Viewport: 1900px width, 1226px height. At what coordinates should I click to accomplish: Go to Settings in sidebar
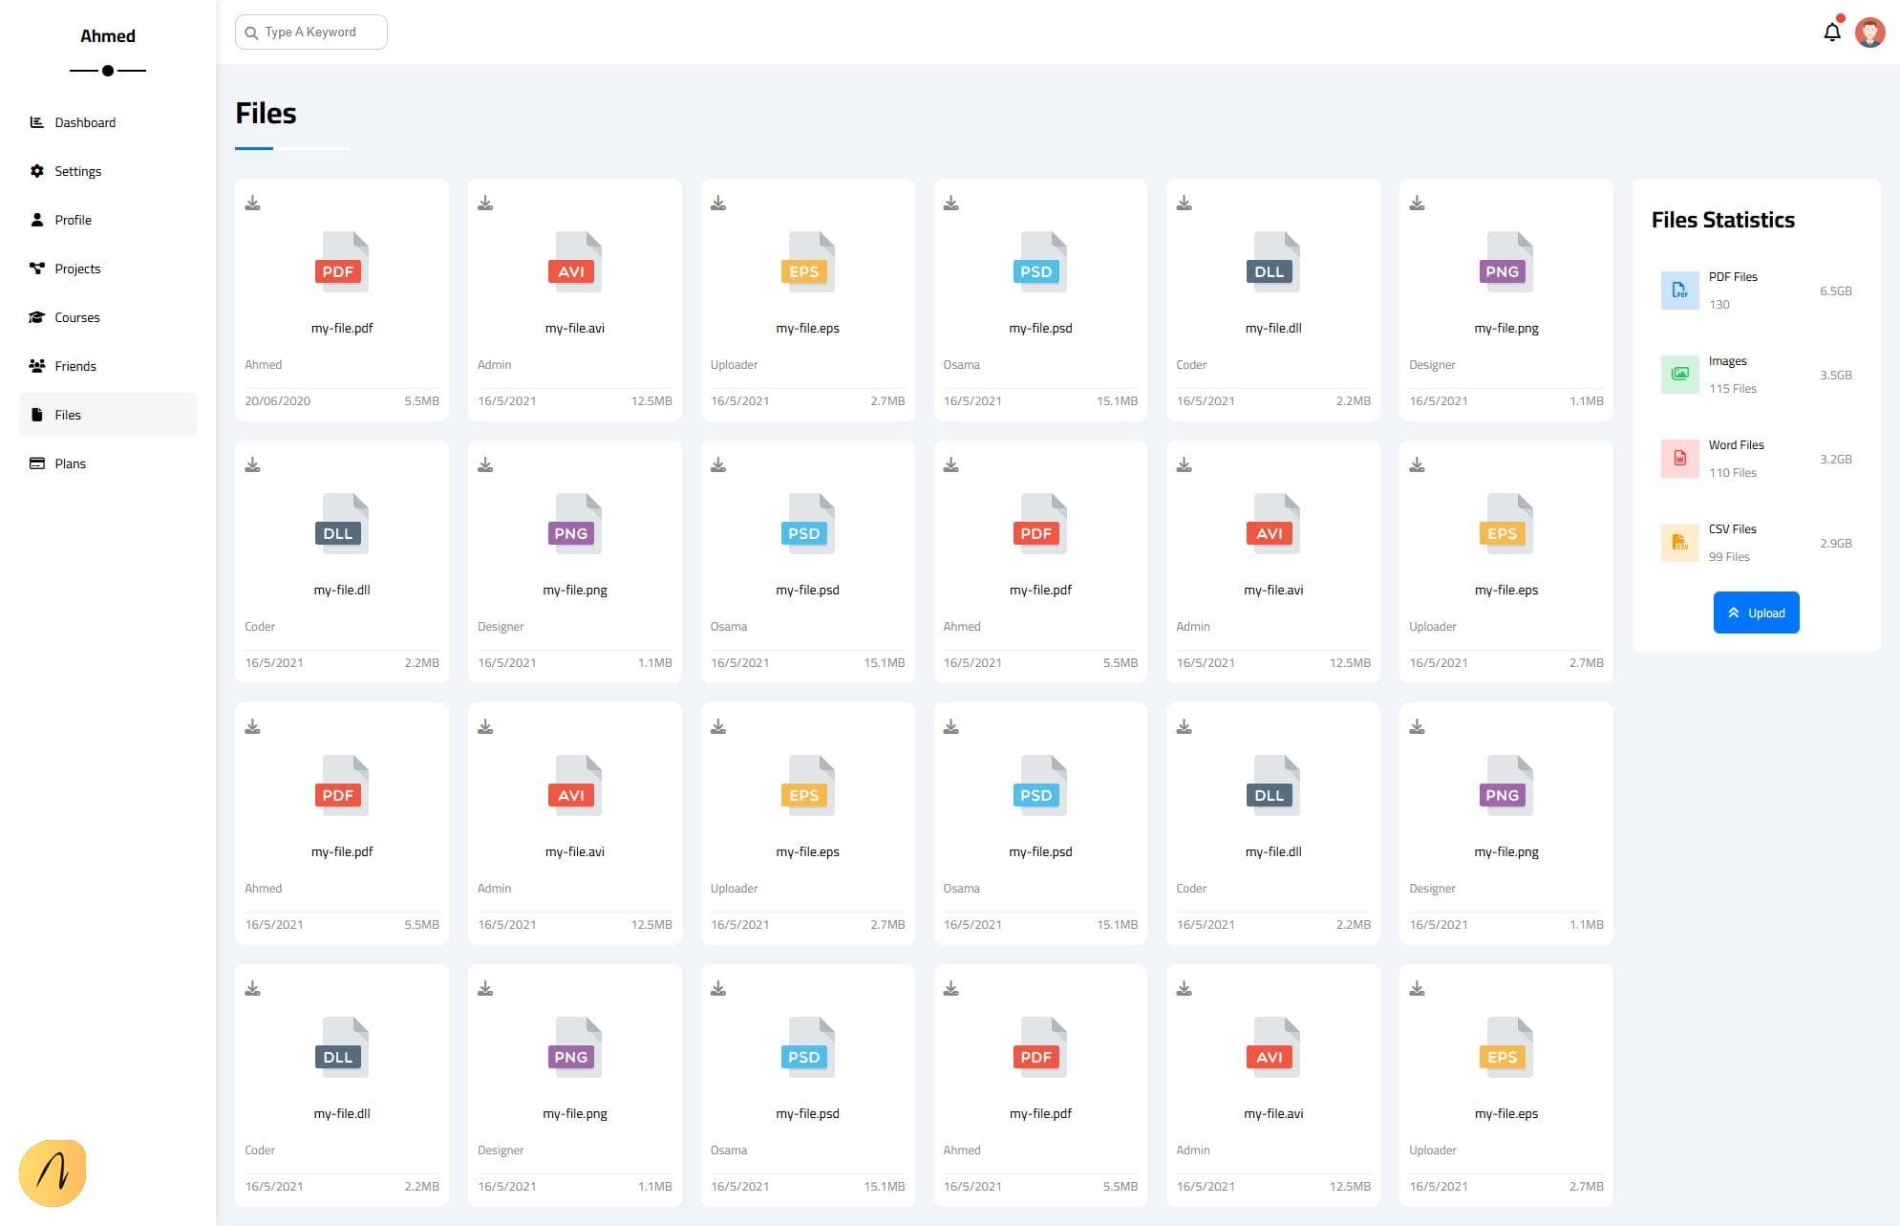coord(77,171)
